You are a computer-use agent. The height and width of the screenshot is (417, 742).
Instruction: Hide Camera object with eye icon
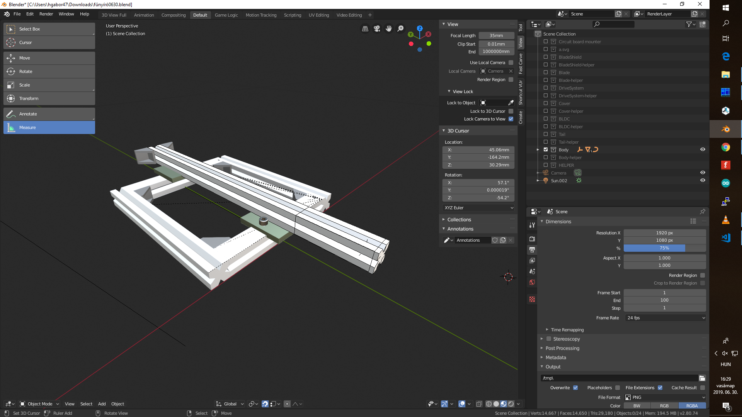click(x=703, y=173)
